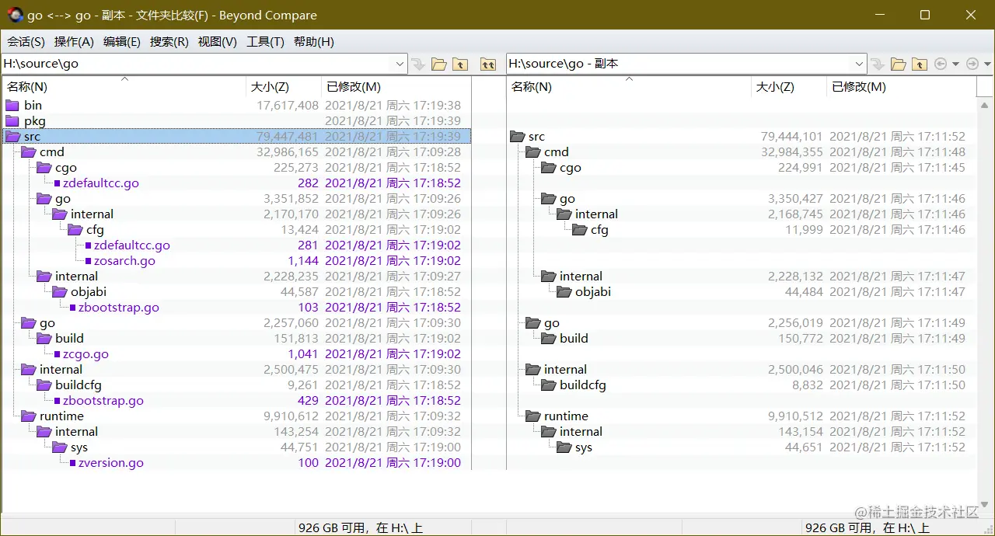
Task: Open the back-history dropdown arrow
Action: coord(956,64)
